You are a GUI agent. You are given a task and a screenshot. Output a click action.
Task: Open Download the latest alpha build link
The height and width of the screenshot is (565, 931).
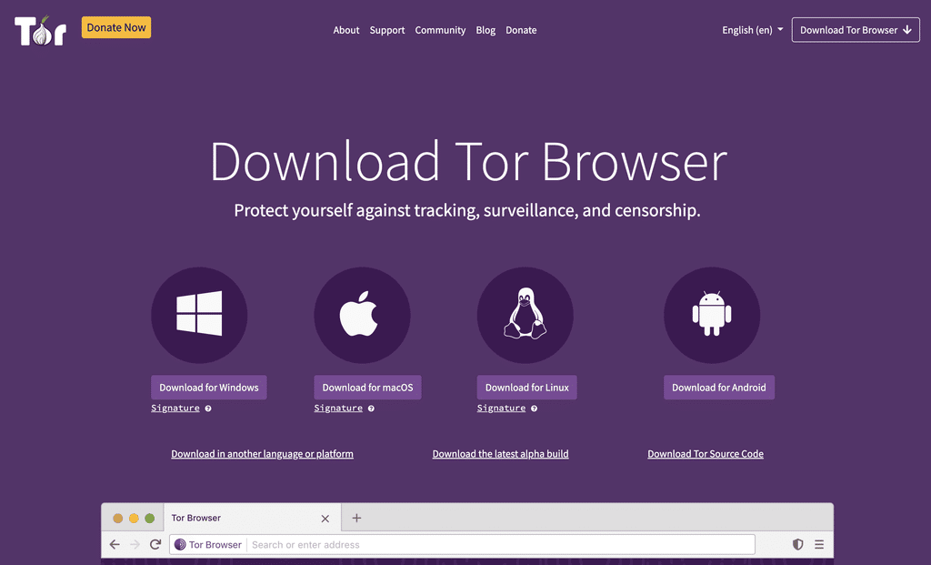click(x=501, y=454)
